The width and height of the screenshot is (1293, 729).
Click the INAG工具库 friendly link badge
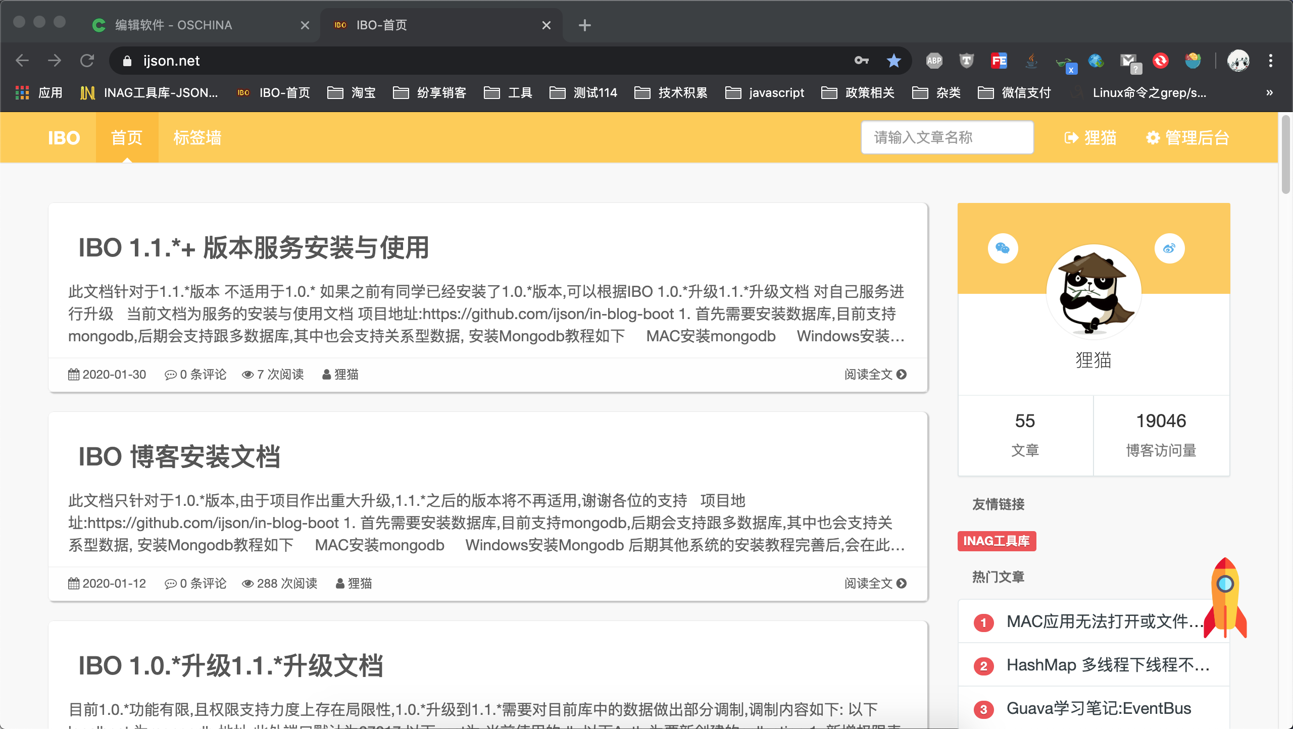click(996, 541)
